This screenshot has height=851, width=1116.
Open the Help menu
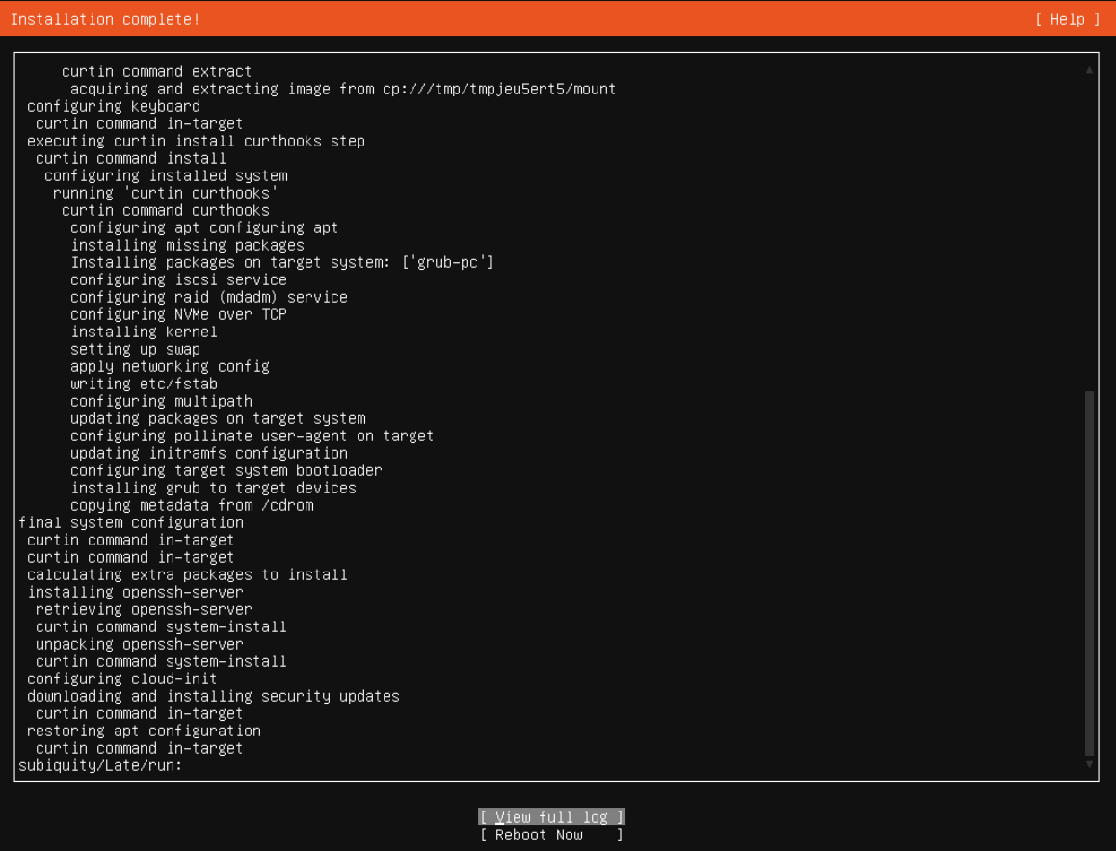click(x=1068, y=19)
